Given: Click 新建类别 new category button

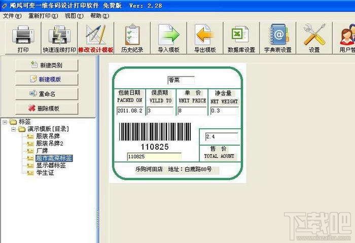Looking at the screenshot, I should click(x=47, y=65).
